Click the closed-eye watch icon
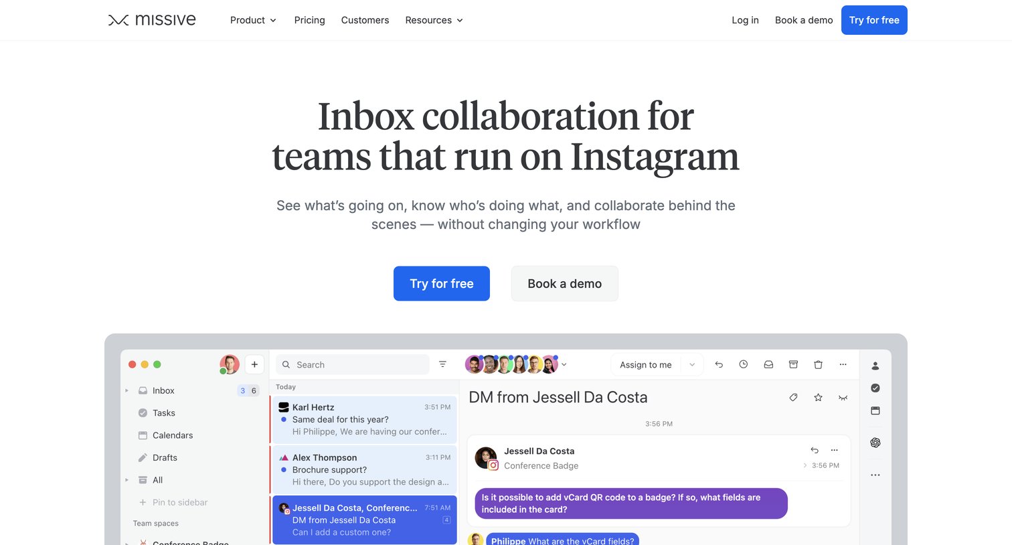Image resolution: width=1012 pixels, height=545 pixels. point(843,398)
